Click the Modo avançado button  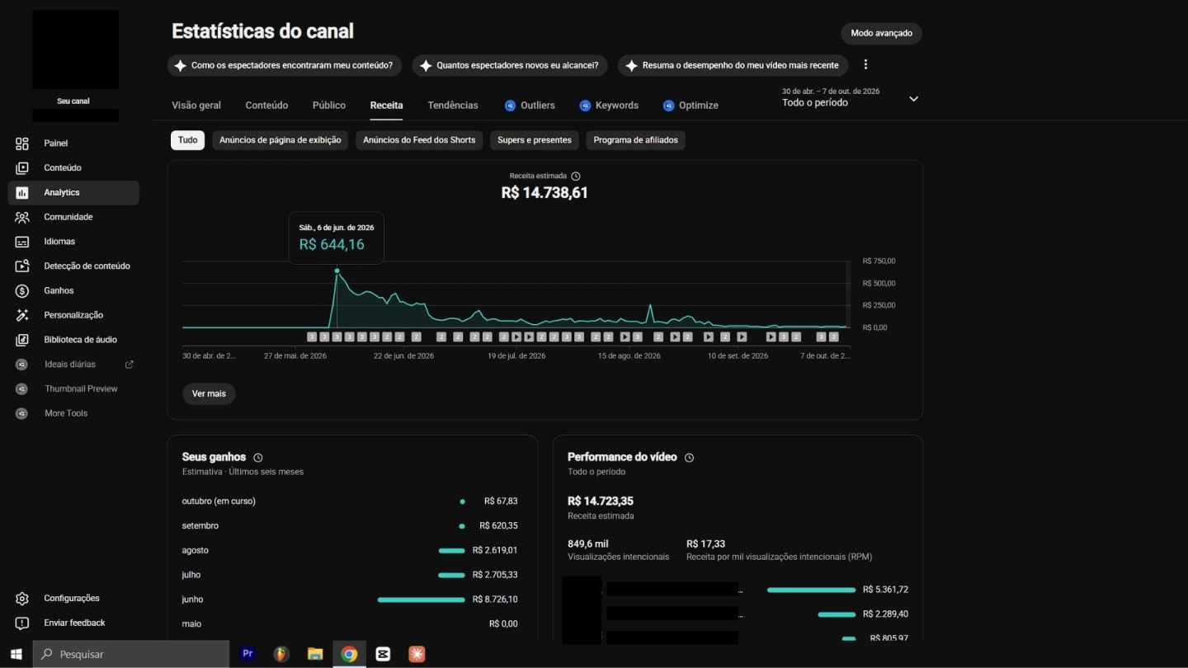point(881,33)
